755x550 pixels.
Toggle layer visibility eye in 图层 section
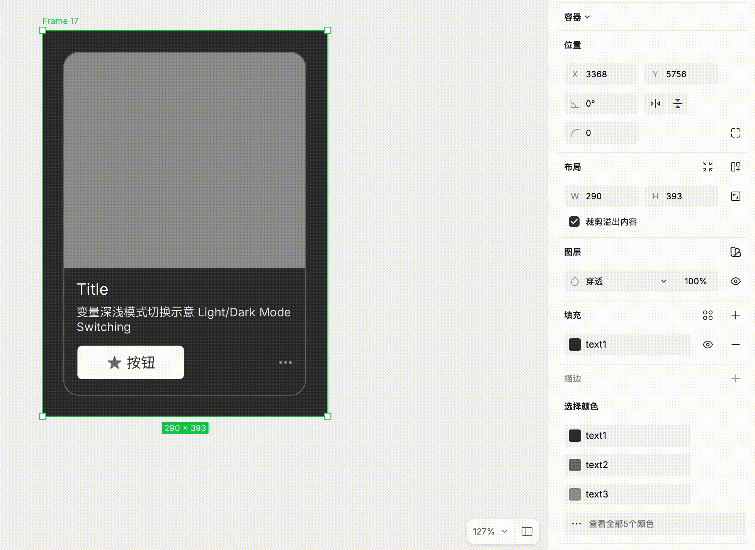coord(736,281)
